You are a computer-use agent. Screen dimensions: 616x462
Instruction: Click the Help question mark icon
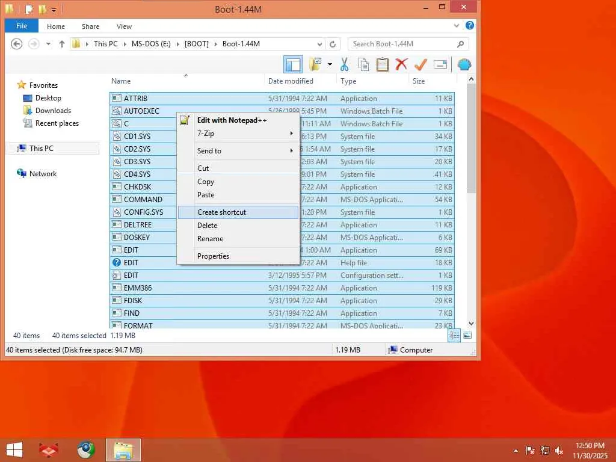(x=469, y=25)
